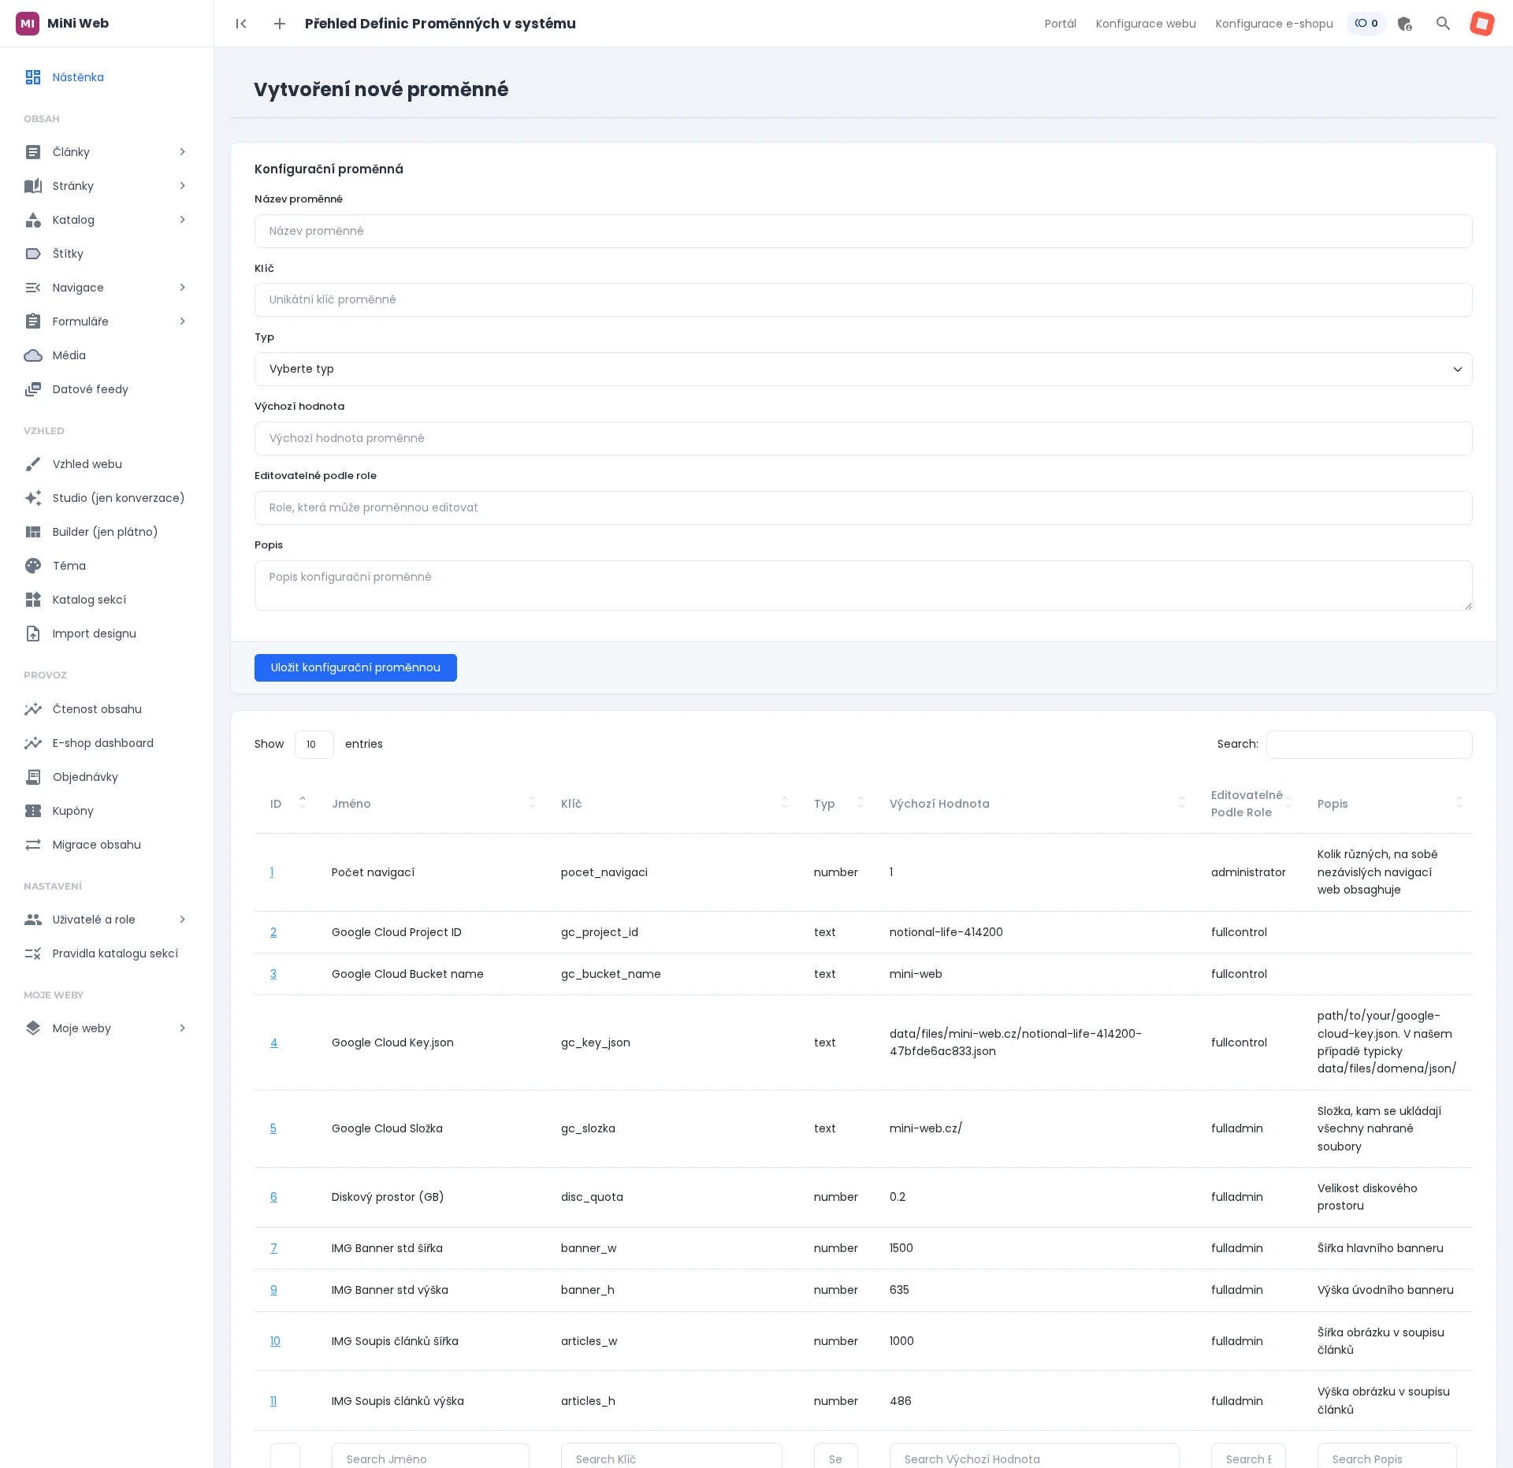Viewport: 1513px width, 1468px height.
Task: Click the shield security icon in header
Action: tap(1404, 24)
